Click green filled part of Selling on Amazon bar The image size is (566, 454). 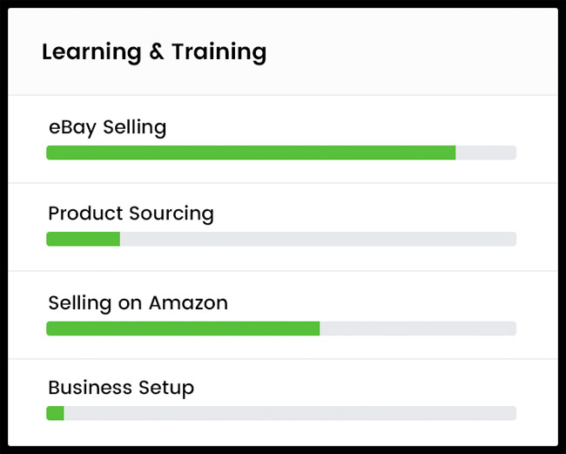tap(183, 329)
